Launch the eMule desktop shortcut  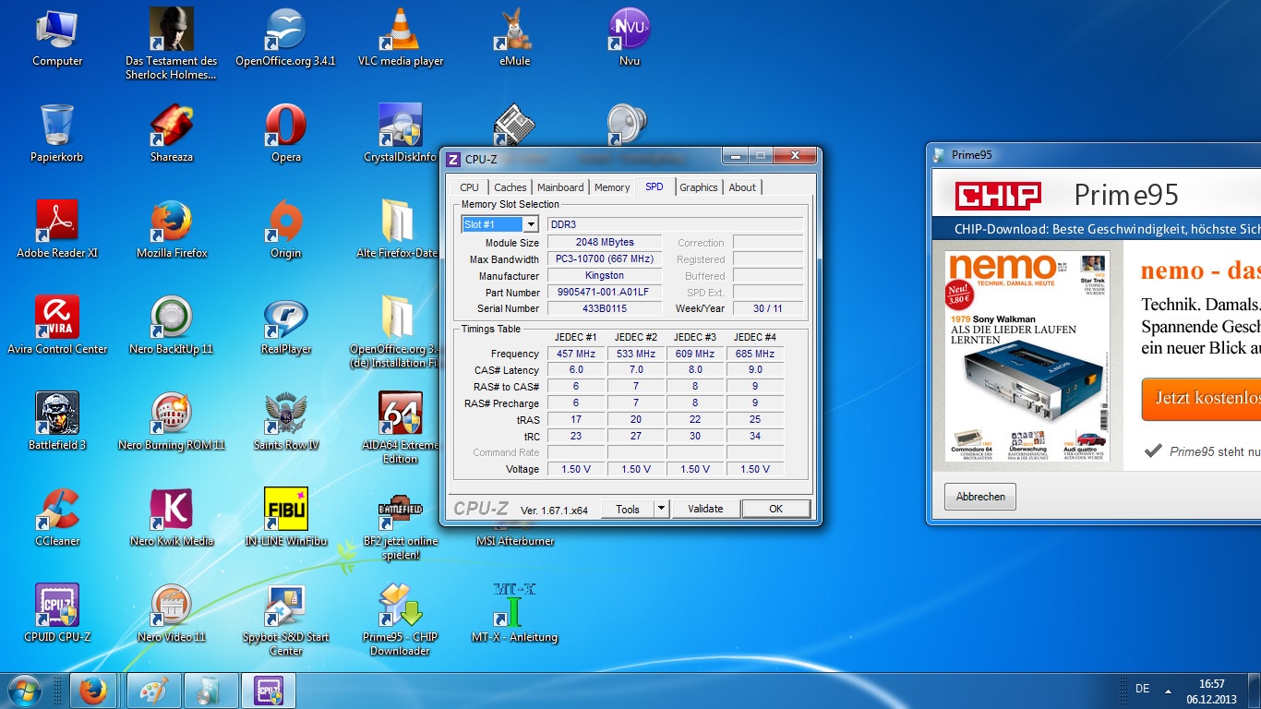pyautogui.click(x=515, y=37)
